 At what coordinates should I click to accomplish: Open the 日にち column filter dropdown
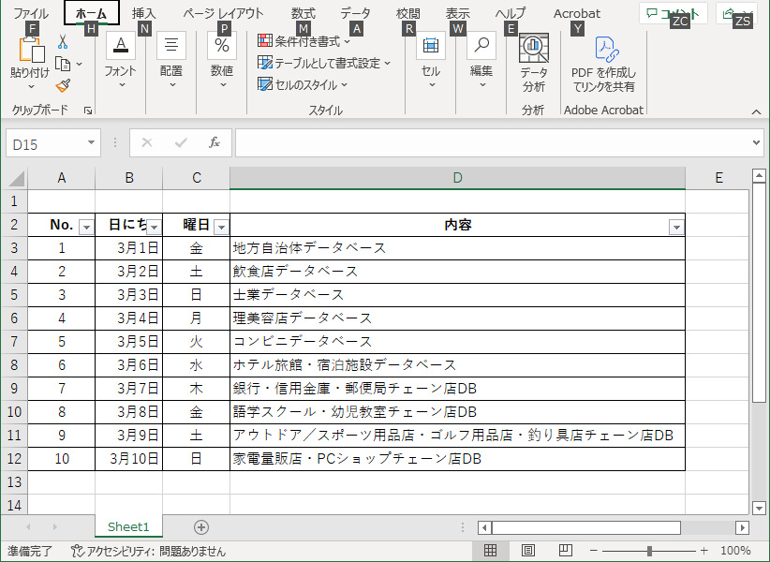pyautogui.click(x=155, y=228)
